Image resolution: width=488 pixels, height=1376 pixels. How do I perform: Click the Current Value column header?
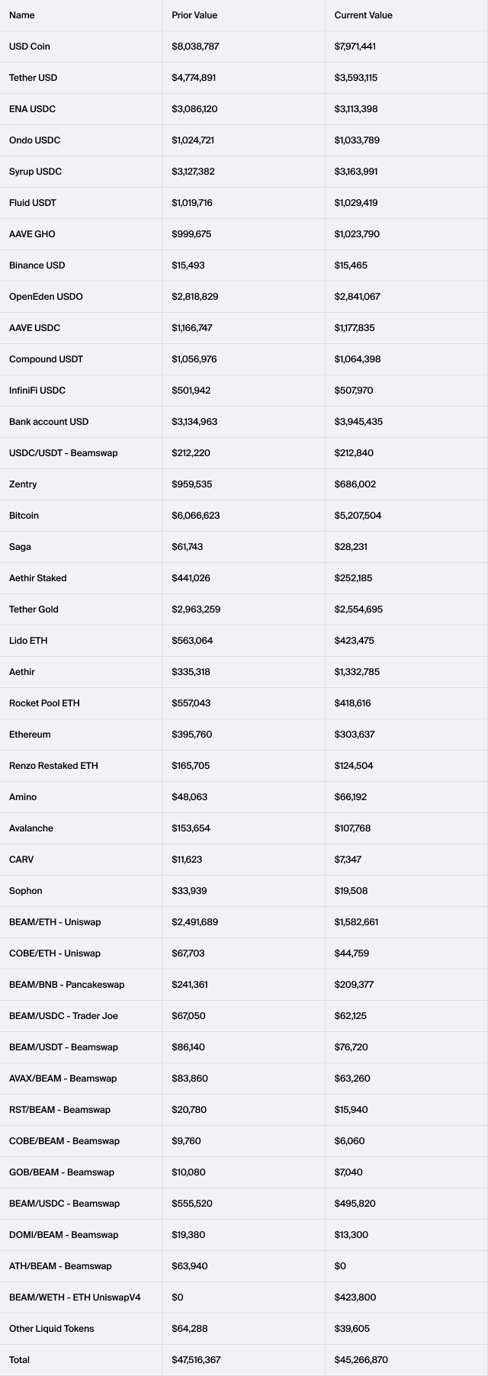point(364,15)
